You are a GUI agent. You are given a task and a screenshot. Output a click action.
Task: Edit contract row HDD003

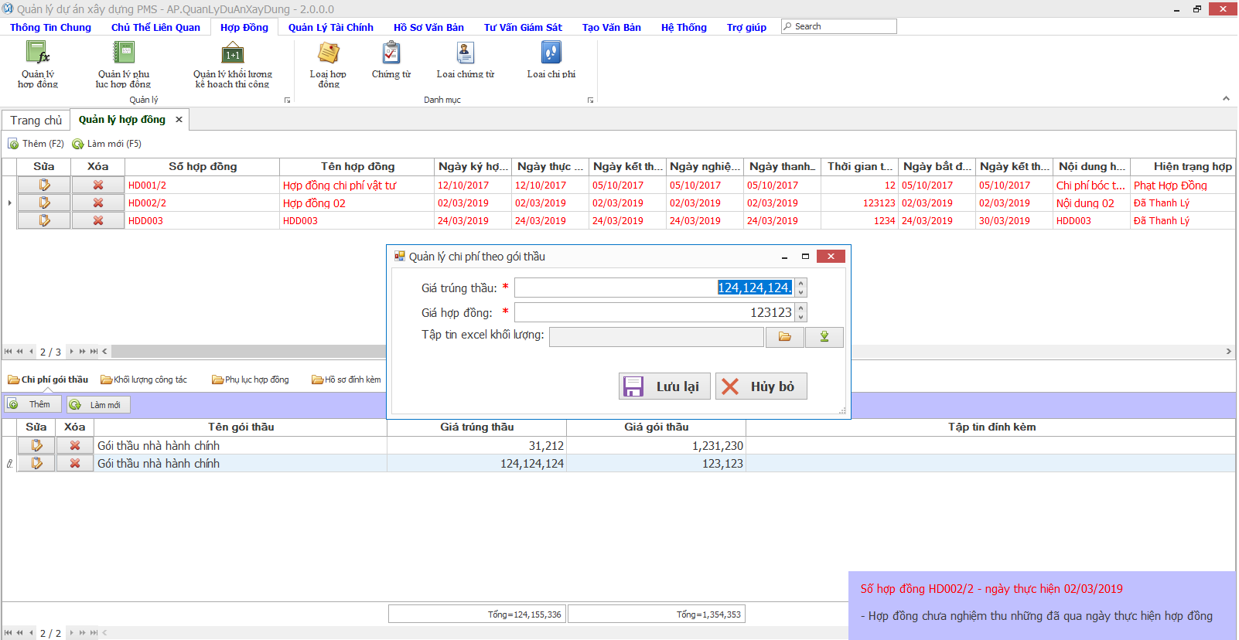pyautogui.click(x=44, y=221)
